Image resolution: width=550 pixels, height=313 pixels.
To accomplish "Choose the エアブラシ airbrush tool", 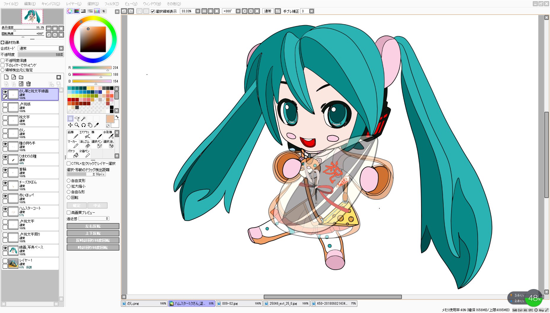I will 85,135.
